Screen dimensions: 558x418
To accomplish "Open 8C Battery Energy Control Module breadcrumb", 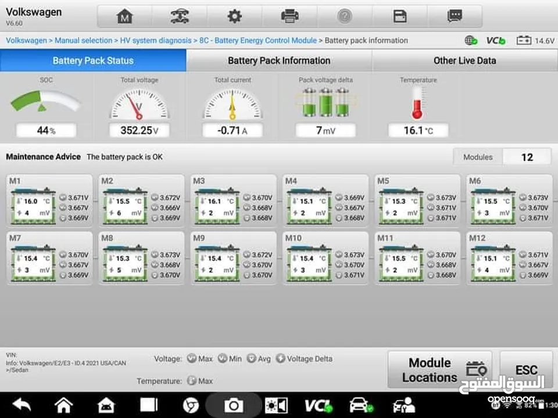I will tap(257, 41).
